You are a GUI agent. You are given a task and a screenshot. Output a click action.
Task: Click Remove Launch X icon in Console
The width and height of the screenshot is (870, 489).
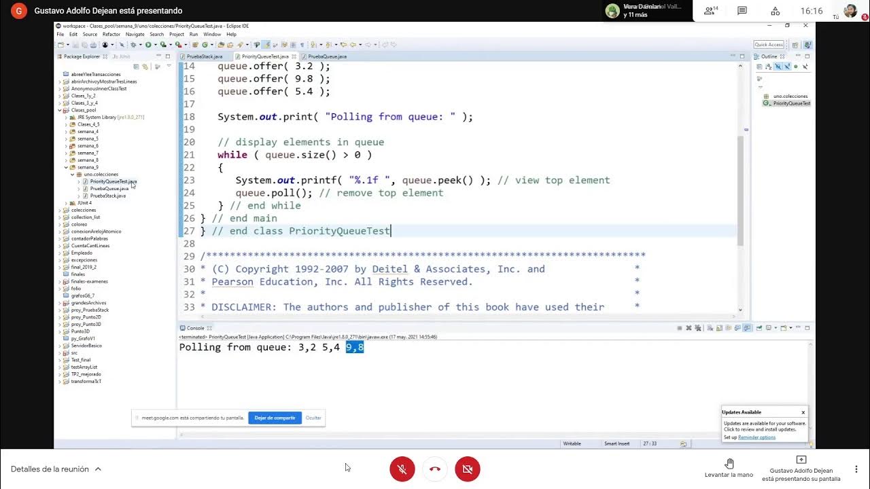[x=689, y=328]
